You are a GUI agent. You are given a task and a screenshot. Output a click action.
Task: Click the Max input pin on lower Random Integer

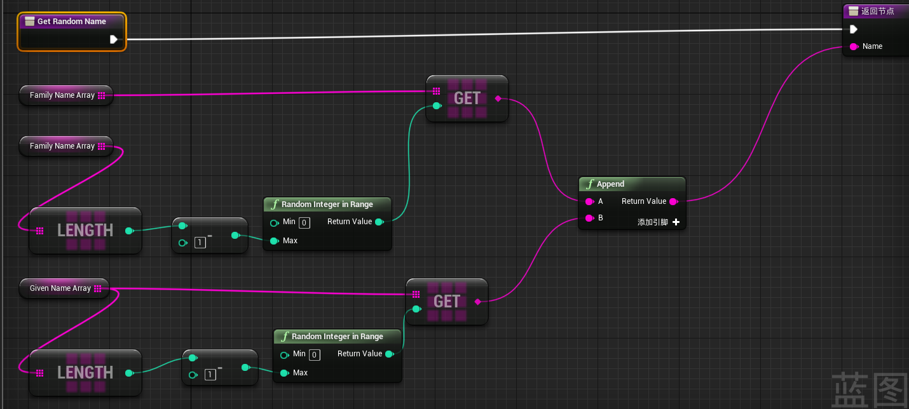(285, 373)
